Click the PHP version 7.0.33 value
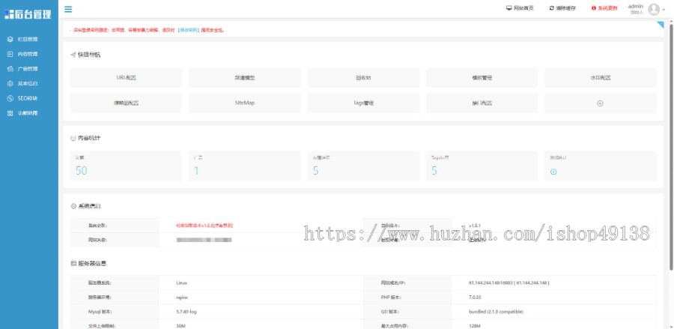 (475, 298)
